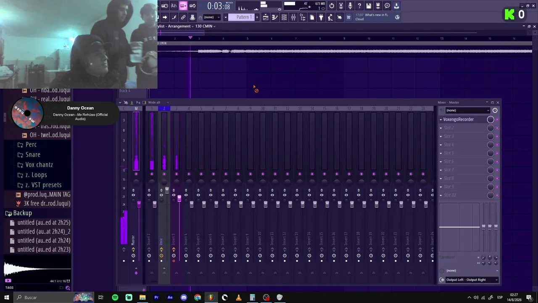Click the playlist playhead marker on timeline
Viewport: 538px width, 303px height.
(x=190, y=38)
